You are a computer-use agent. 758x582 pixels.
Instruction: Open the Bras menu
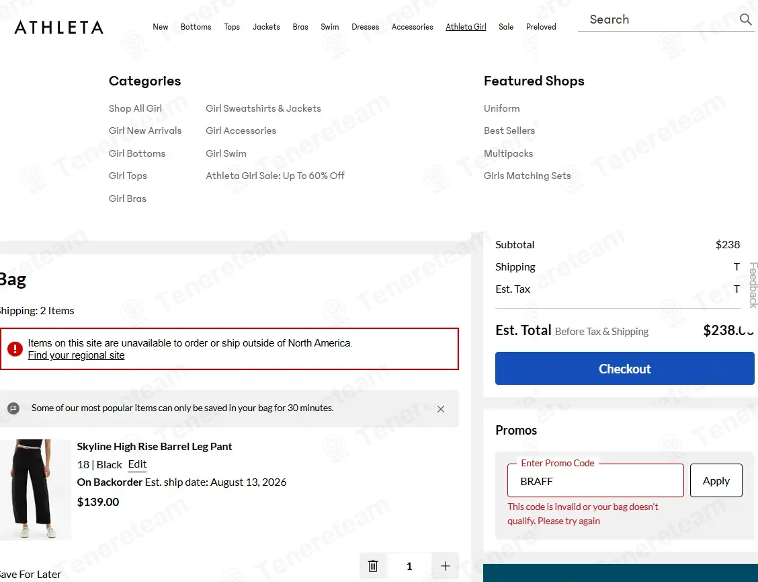(x=300, y=27)
